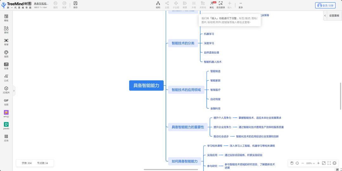342x171 pixels.
Task: Open the 3D图片 sidebar tool
Action: coord(6,90)
